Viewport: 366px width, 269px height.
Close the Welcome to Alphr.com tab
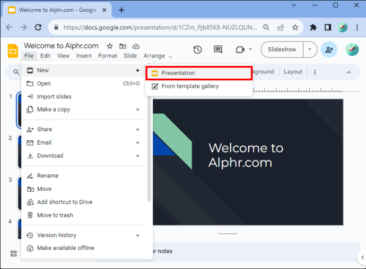click(x=104, y=10)
